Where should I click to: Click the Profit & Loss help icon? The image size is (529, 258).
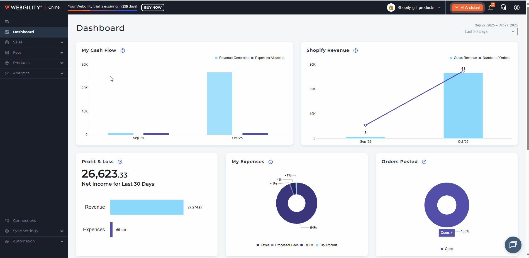tap(120, 162)
